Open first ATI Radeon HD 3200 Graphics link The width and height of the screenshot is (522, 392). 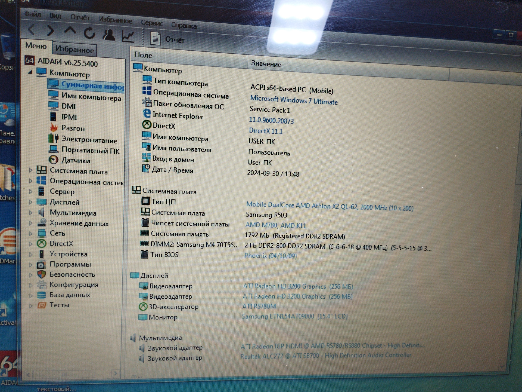pos(298,286)
